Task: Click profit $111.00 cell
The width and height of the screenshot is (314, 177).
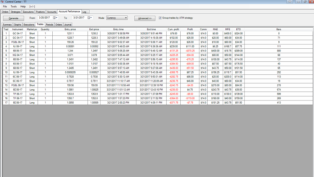Action: point(190,46)
